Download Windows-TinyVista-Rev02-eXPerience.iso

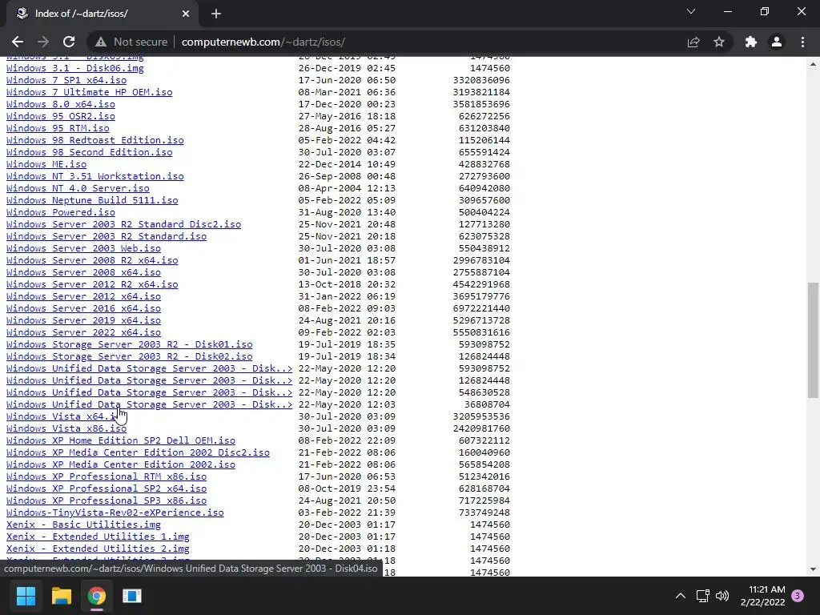(115, 513)
